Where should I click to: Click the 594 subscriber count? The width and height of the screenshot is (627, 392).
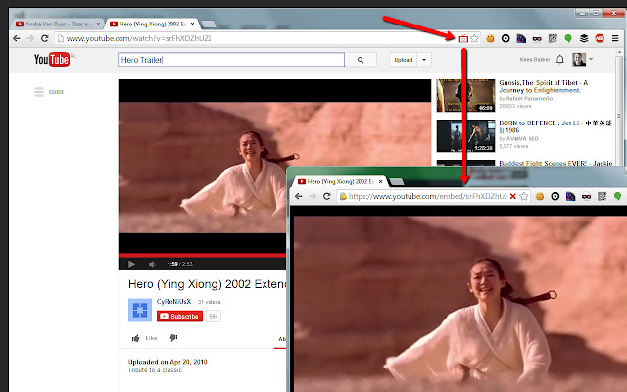(x=214, y=316)
